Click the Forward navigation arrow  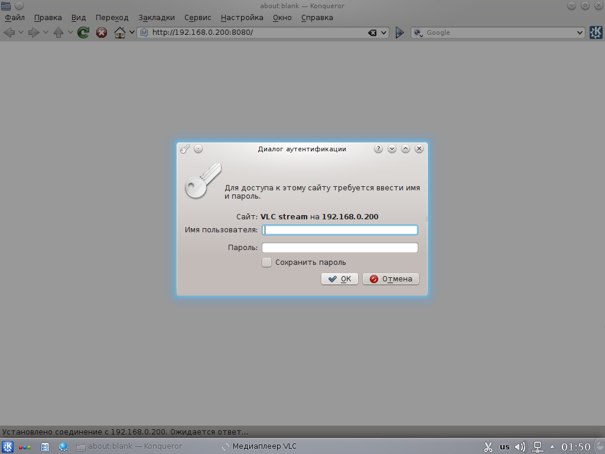pos(34,33)
